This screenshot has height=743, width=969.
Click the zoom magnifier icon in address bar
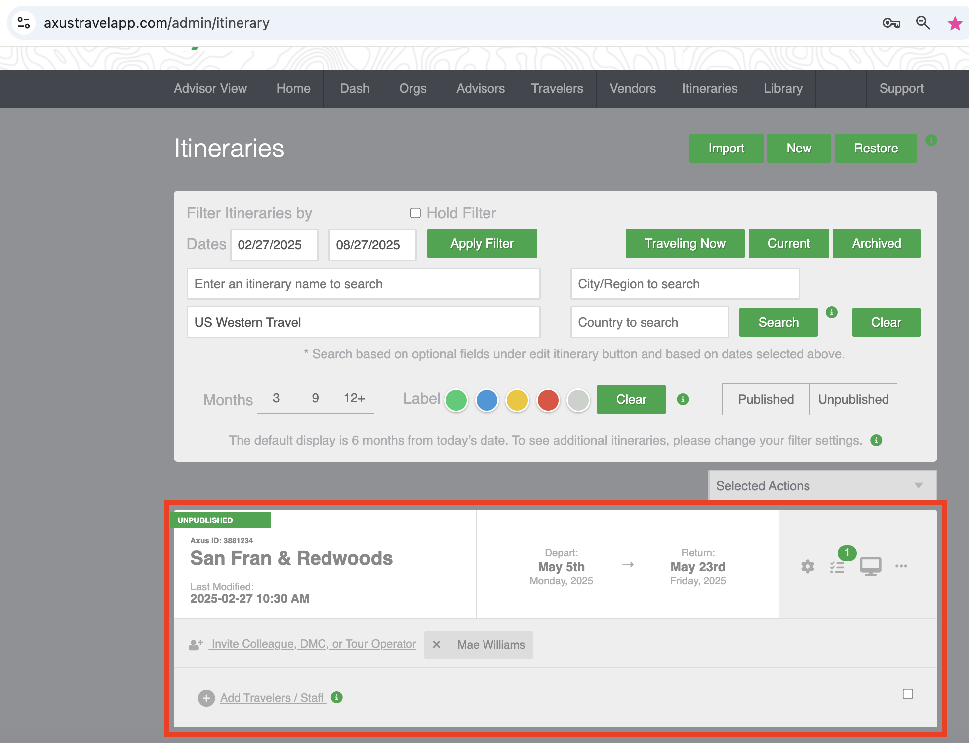(923, 23)
